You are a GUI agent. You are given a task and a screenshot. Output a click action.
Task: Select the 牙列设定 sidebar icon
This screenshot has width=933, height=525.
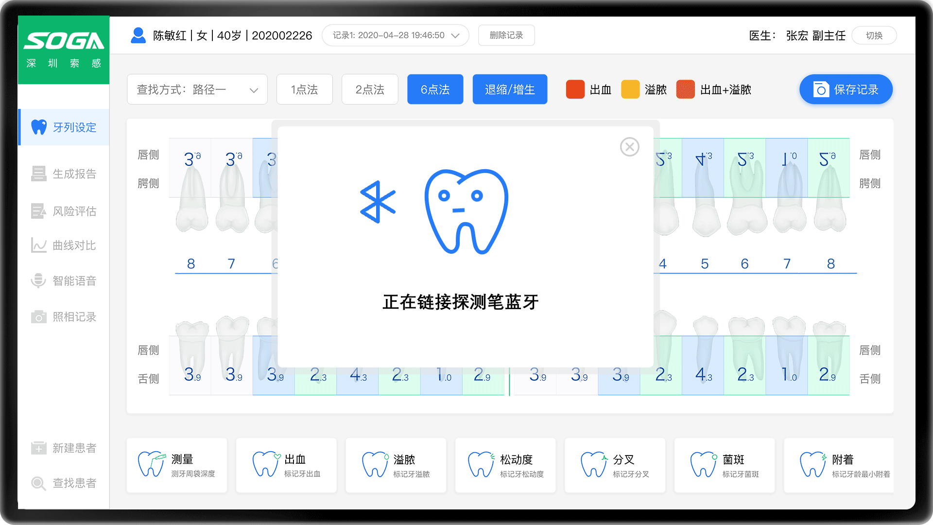pyautogui.click(x=64, y=127)
